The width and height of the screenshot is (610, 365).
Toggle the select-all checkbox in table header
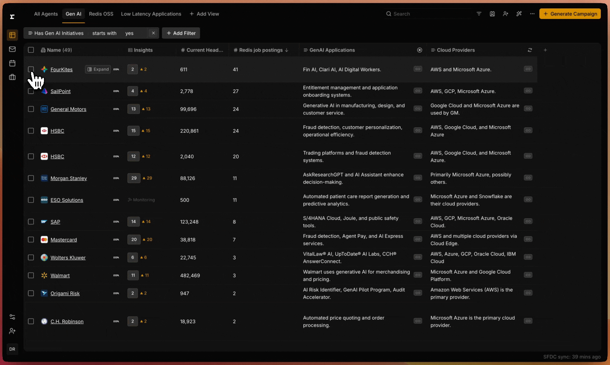(x=31, y=50)
